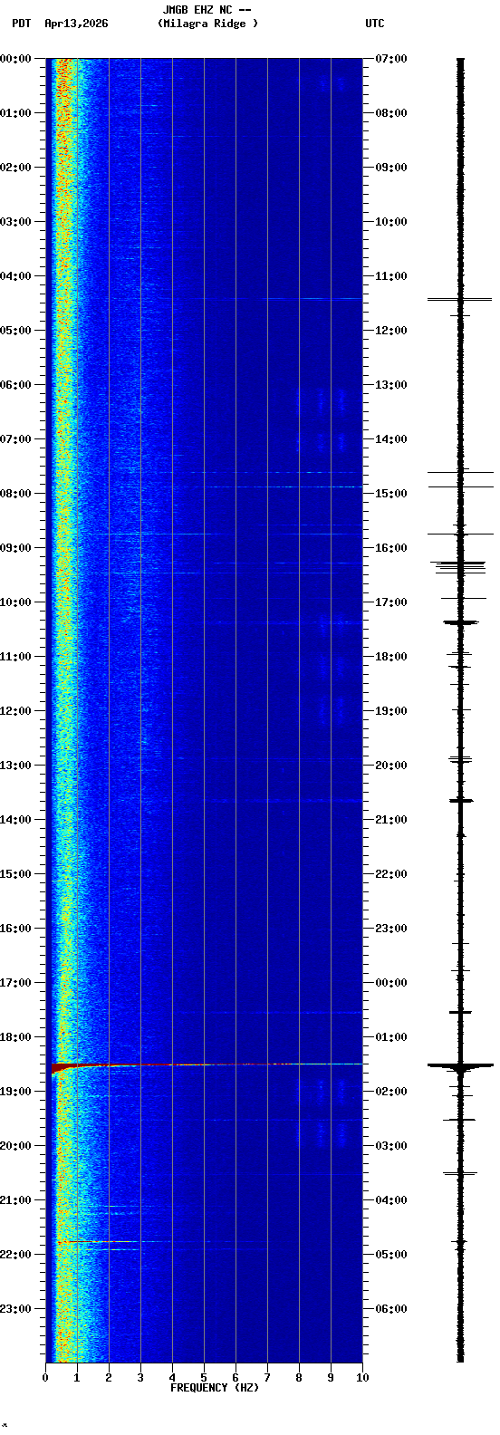Click UTC axis time label '03:00'
Screen dimensions: 500x1435
pos(390,1146)
